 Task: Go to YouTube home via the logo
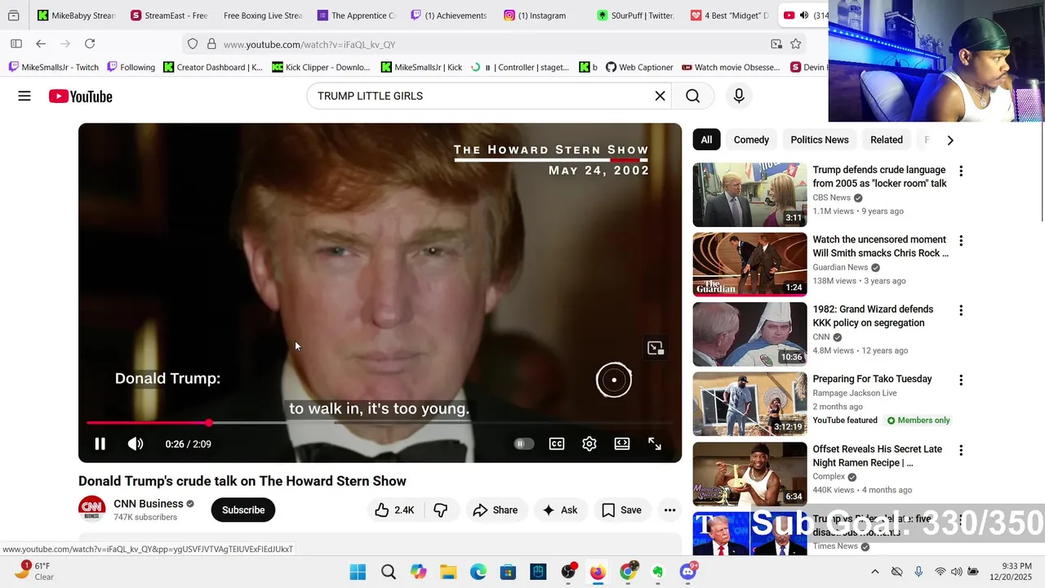point(80,96)
